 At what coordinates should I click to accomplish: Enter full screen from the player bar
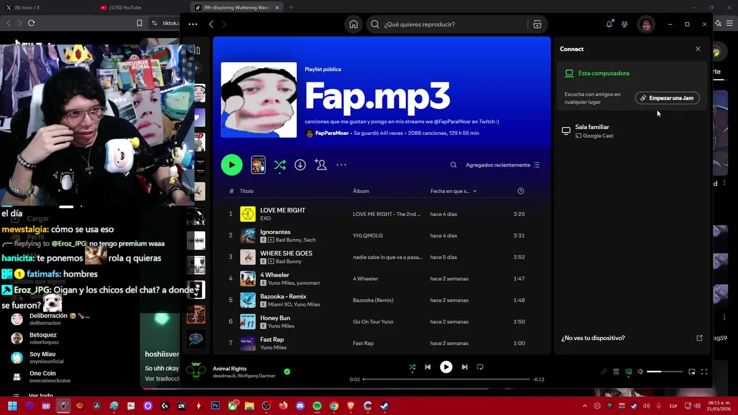click(x=704, y=372)
